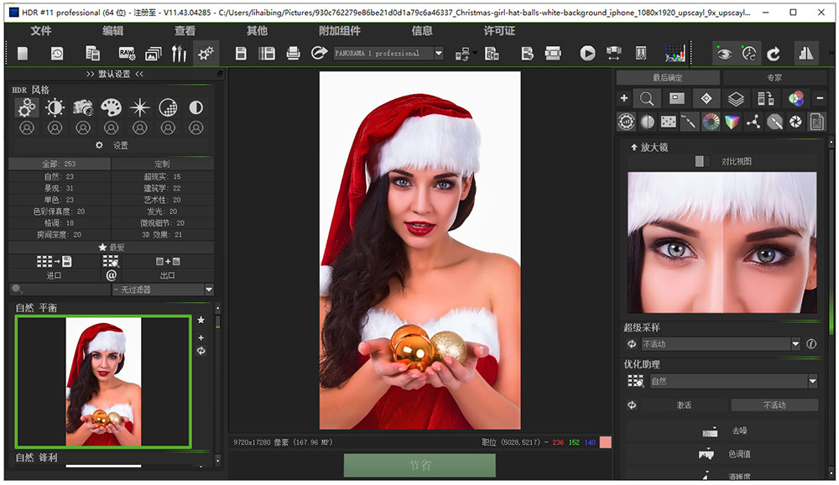
Task: Expand the devices sync dropdown arrow in the toolbar
Action: 475,53
